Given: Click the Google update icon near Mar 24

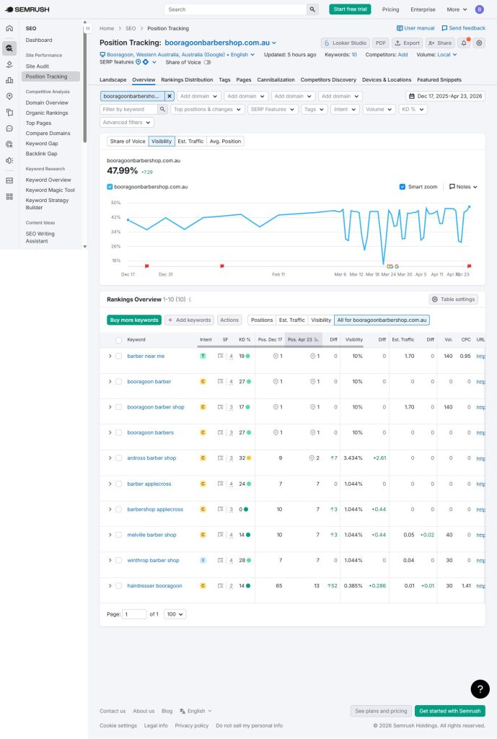Looking at the screenshot, I should tap(389, 267).
